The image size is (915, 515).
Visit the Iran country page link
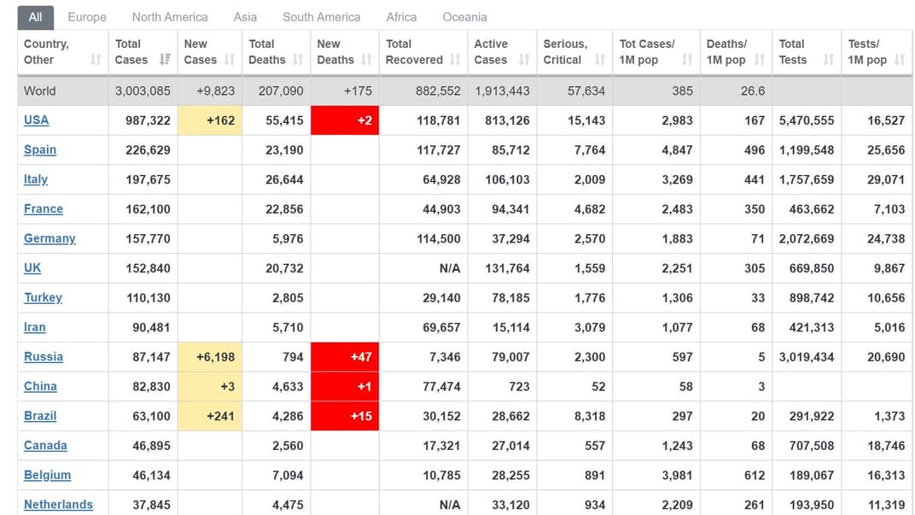pos(34,327)
